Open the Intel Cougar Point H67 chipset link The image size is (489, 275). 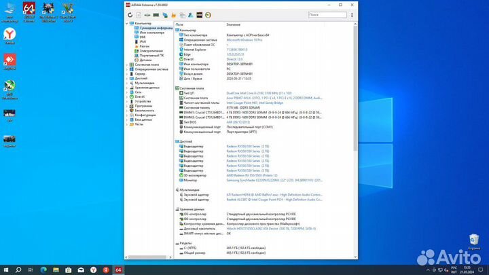[255, 103]
